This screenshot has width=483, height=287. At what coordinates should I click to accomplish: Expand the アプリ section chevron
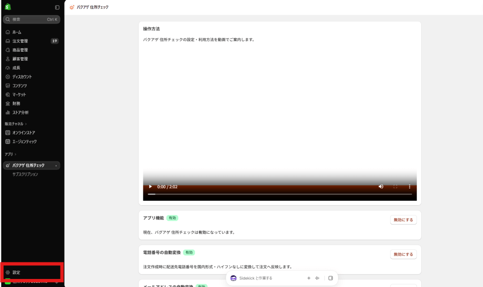[16, 154]
